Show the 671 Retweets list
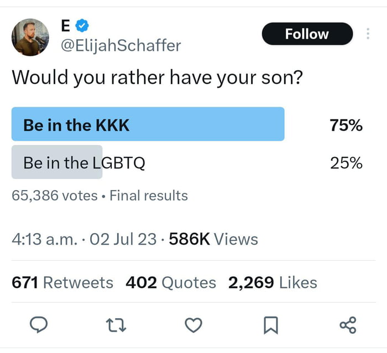 coord(62,283)
